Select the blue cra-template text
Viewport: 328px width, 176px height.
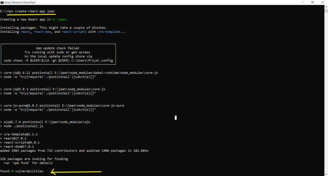click(x=109, y=32)
